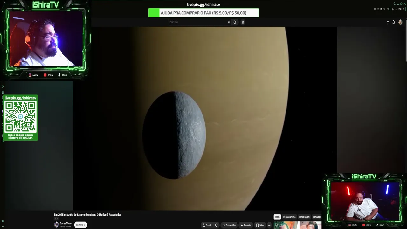This screenshot has width=407, height=229.
Task: Select the De Sacani Verso filter chip
Action: tap(289, 217)
